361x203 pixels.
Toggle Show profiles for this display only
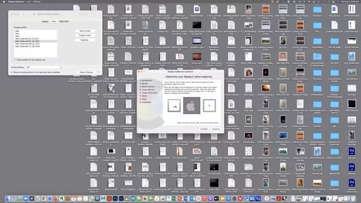[15, 60]
